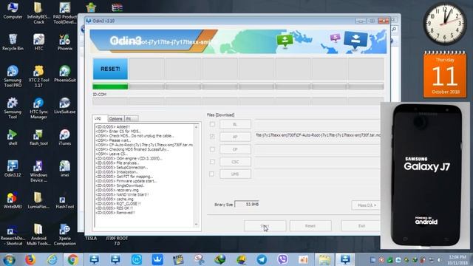This screenshot has width=473, height=266.
Task: Open the Samsung Tool gear icon
Action: pos(13,108)
